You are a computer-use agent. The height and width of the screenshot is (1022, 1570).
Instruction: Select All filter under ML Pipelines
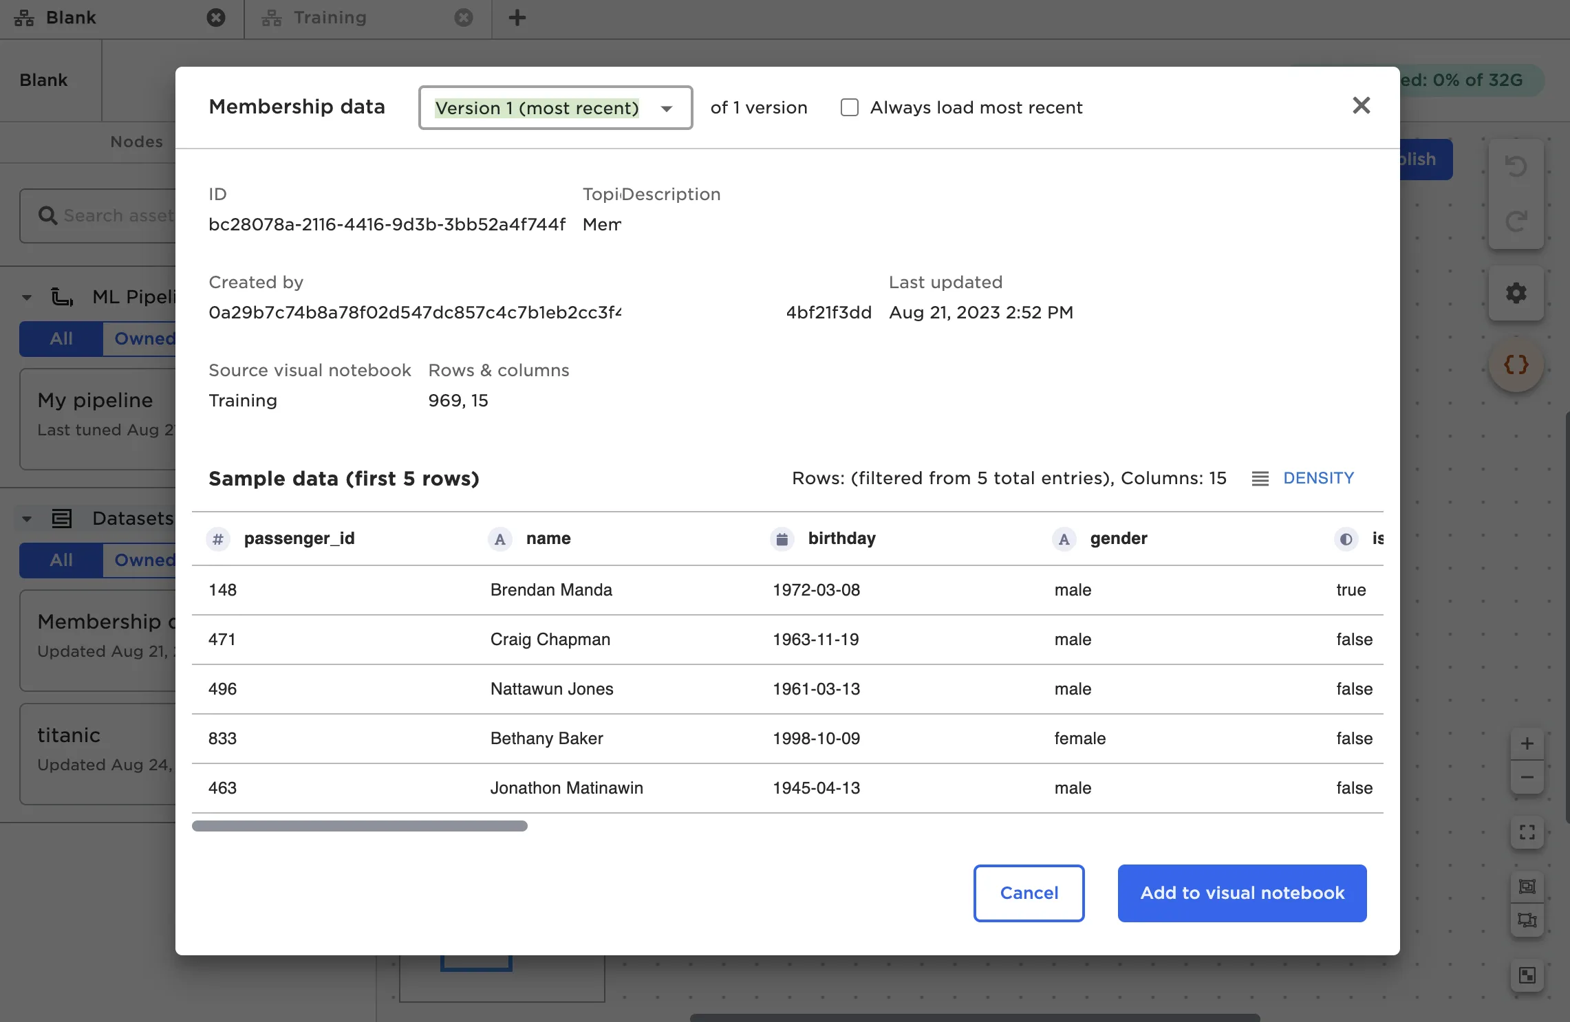coord(61,339)
